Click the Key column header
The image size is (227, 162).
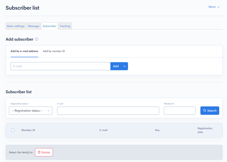(x=157, y=130)
